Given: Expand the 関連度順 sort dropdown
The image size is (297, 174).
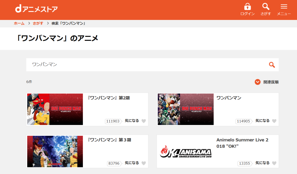Looking at the screenshot, I should (x=267, y=82).
